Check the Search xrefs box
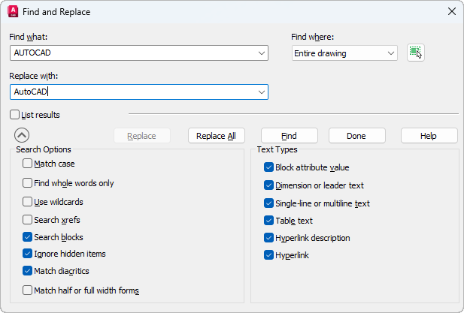Screen dimensions: 464x313 click(x=28, y=220)
